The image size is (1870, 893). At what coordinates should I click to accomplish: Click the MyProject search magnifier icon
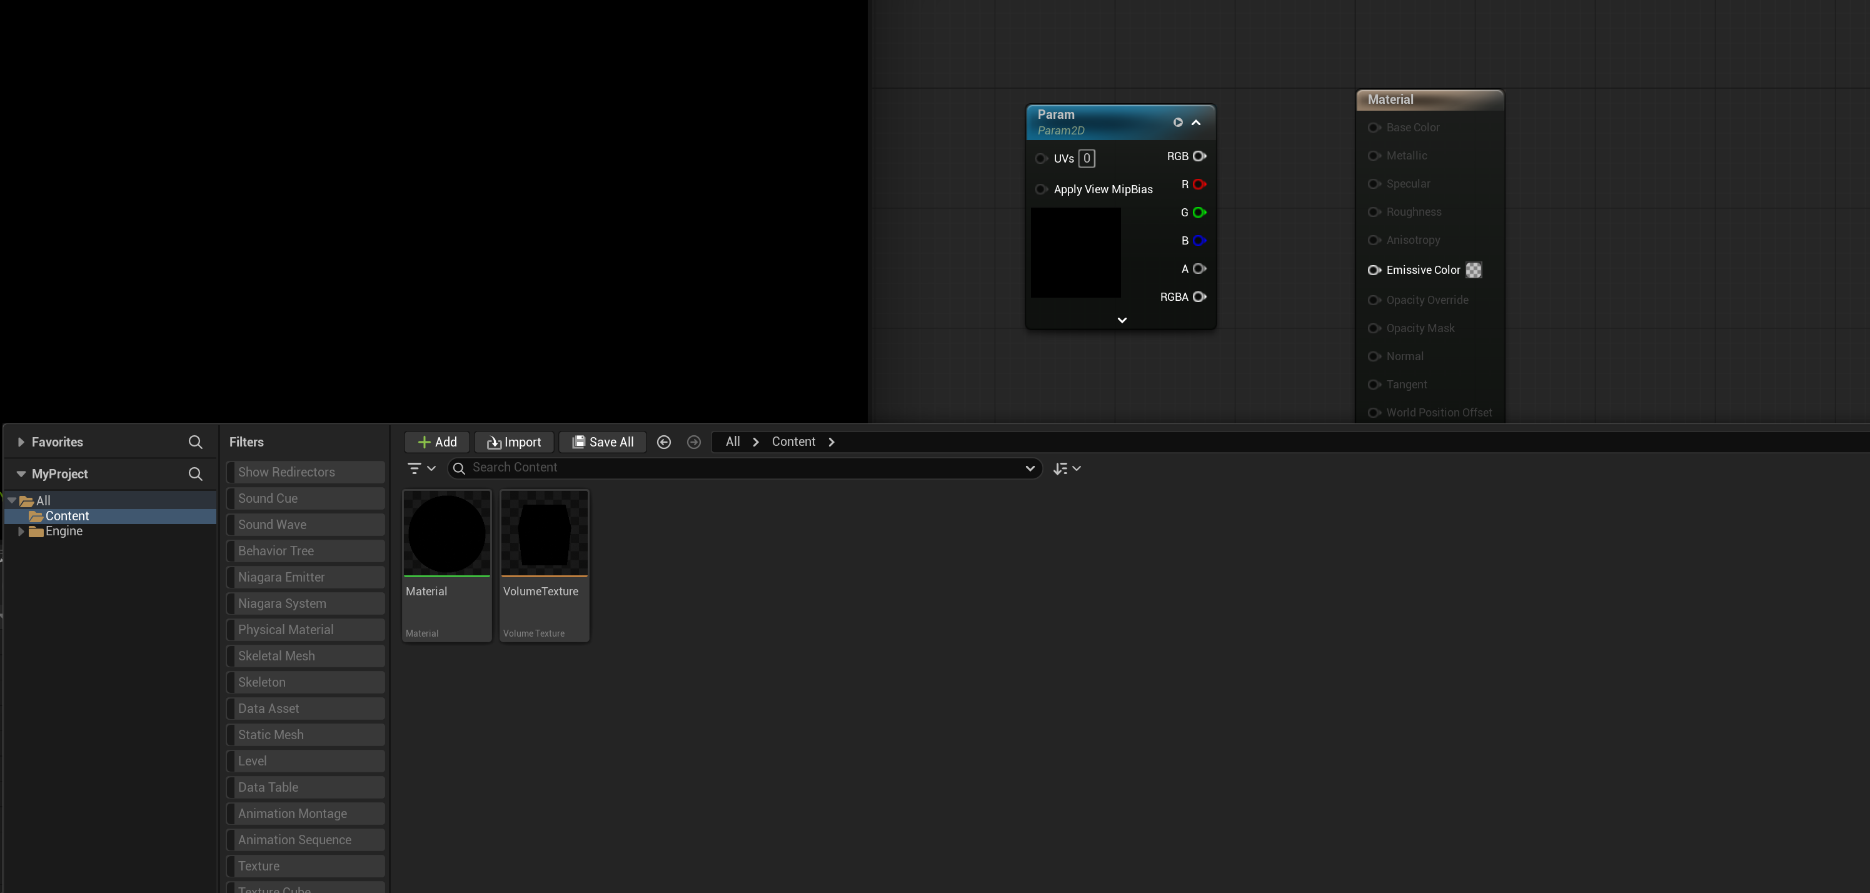(x=195, y=474)
